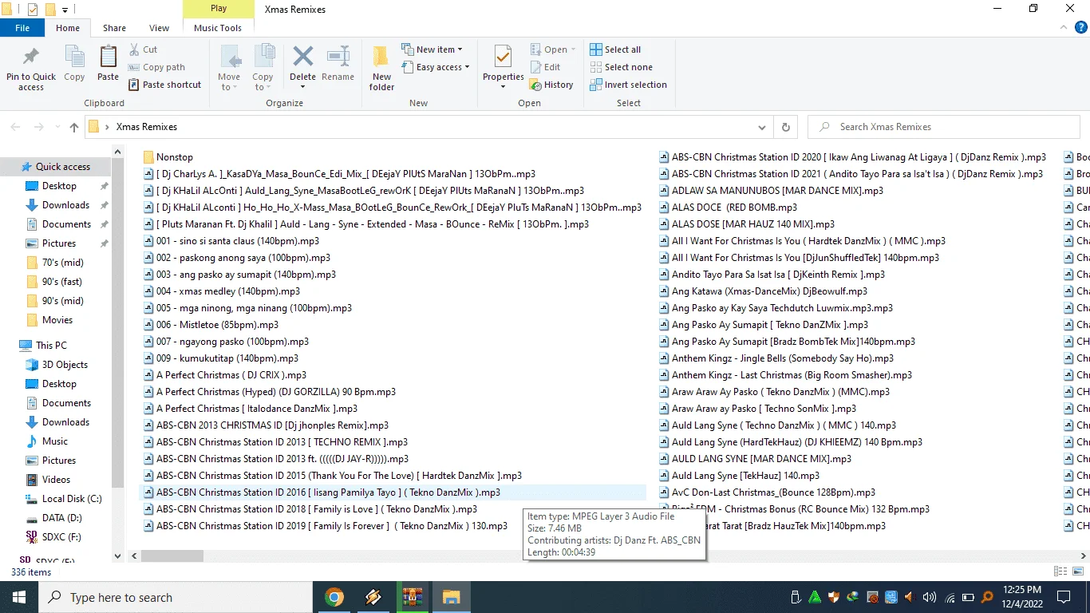Click the Windows Start button
The height and width of the screenshot is (613, 1090).
pyautogui.click(x=19, y=597)
